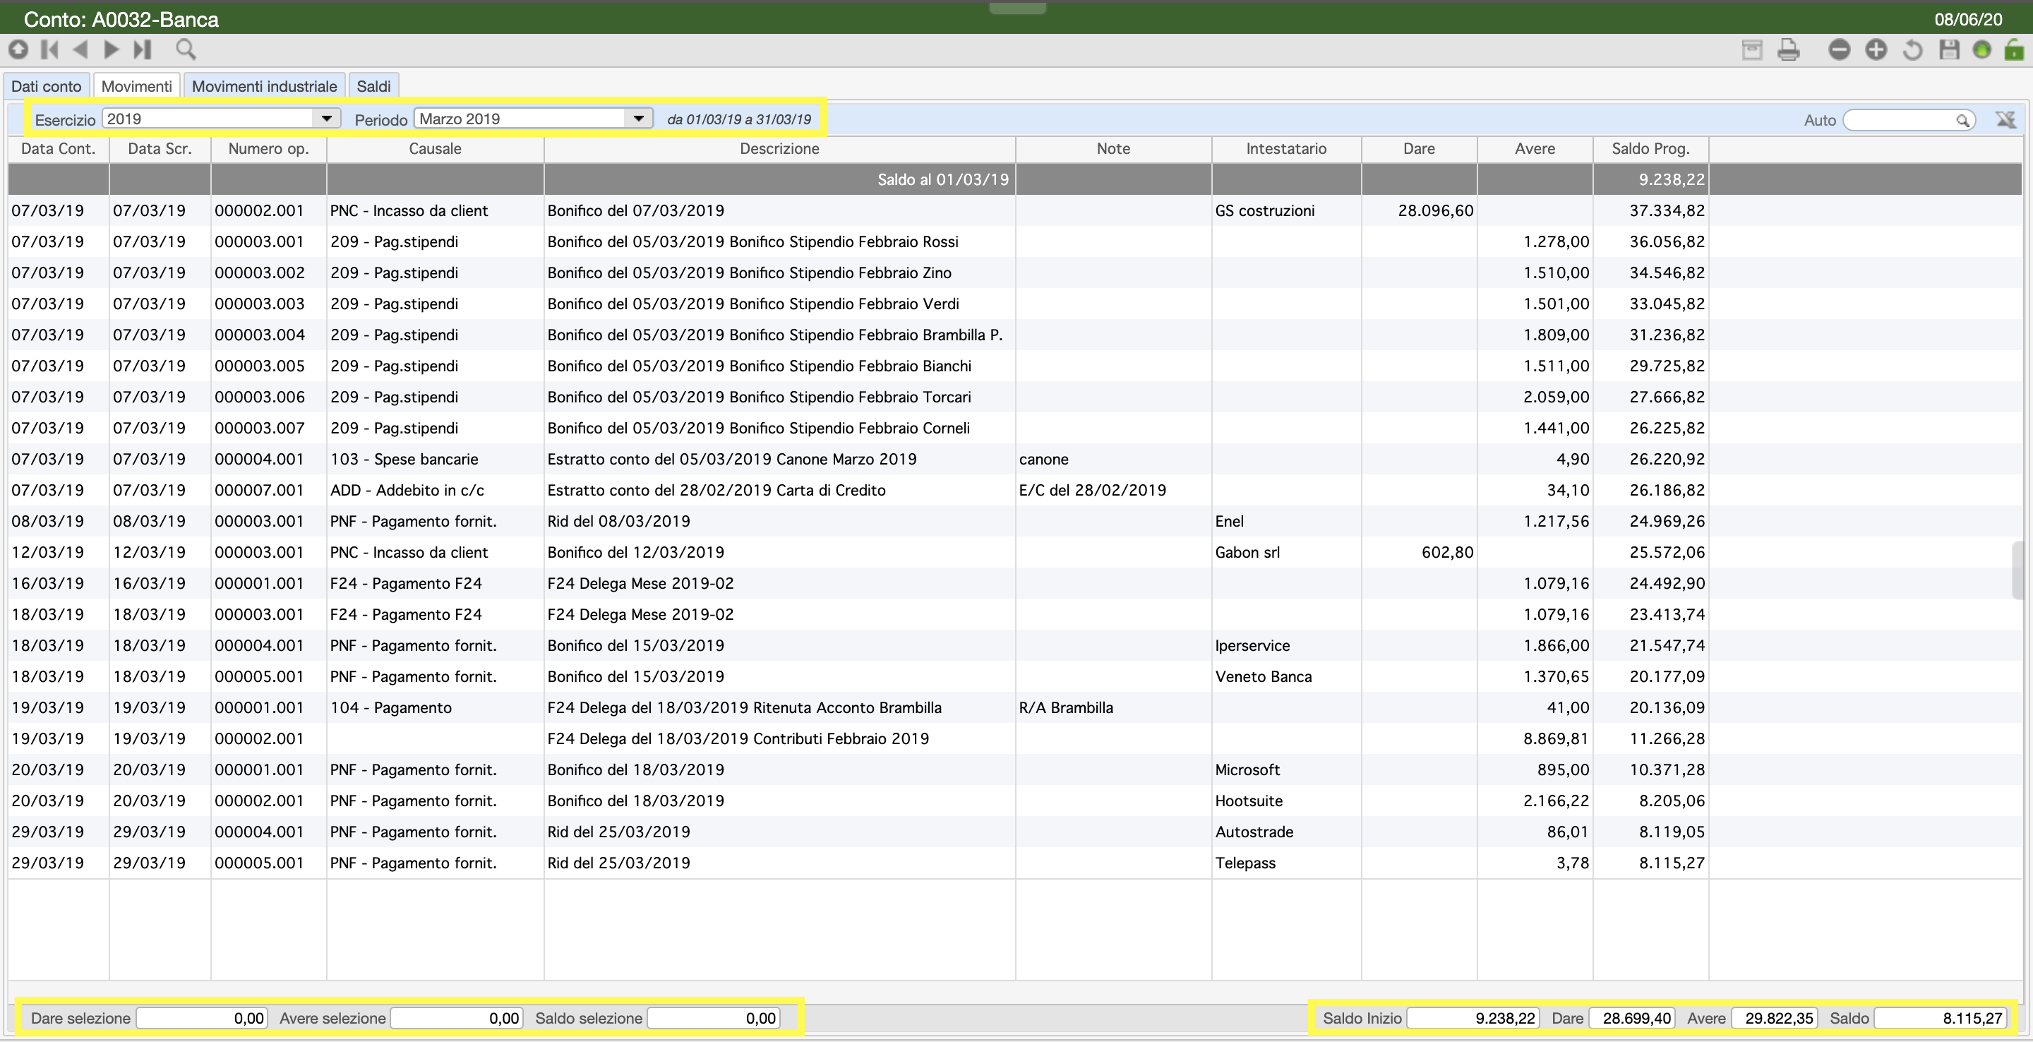The height and width of the screenshot is (1042, 2033).
Task: Click the Saldo selezione field
Action: pos(714,1017)
